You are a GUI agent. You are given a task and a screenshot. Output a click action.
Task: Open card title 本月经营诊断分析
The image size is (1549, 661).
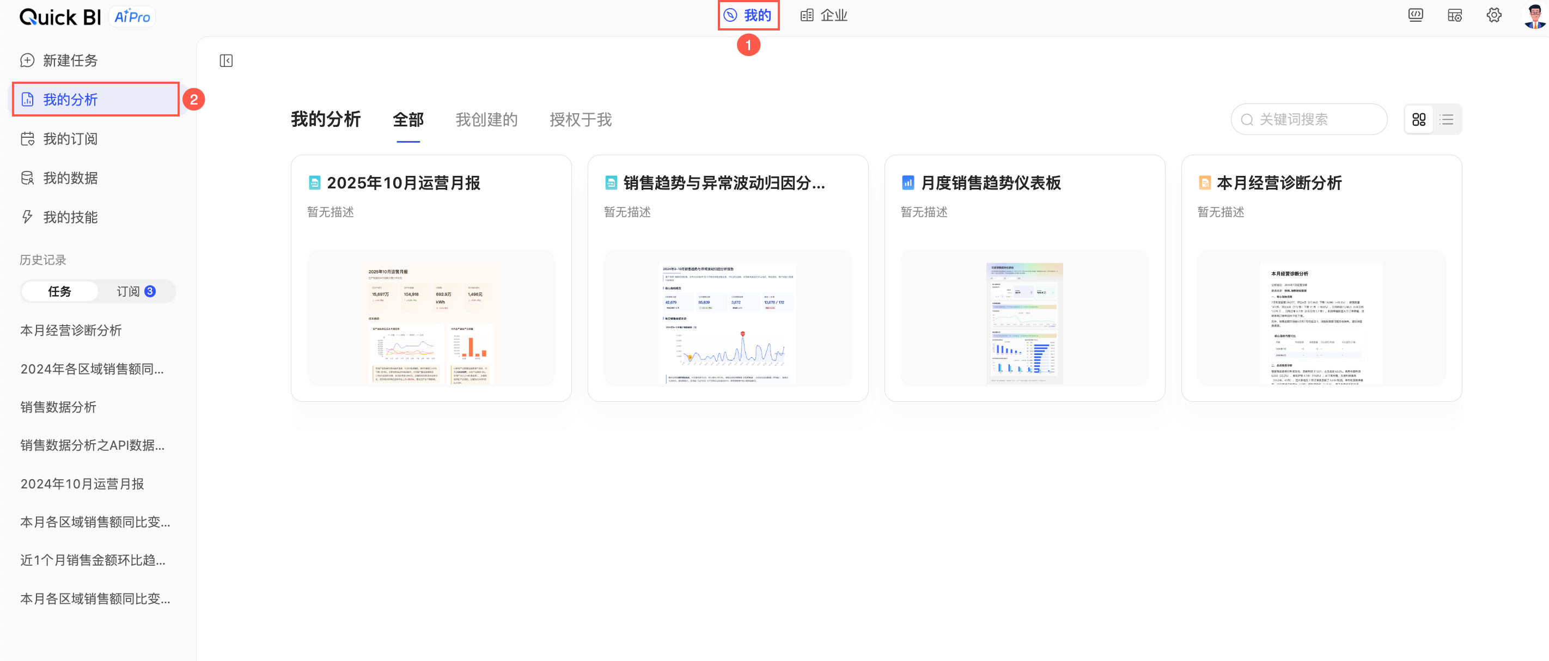point(1279,183)
